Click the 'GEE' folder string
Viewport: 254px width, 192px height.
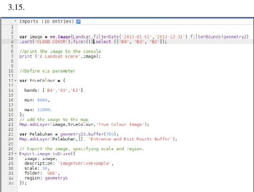(52, 173)
